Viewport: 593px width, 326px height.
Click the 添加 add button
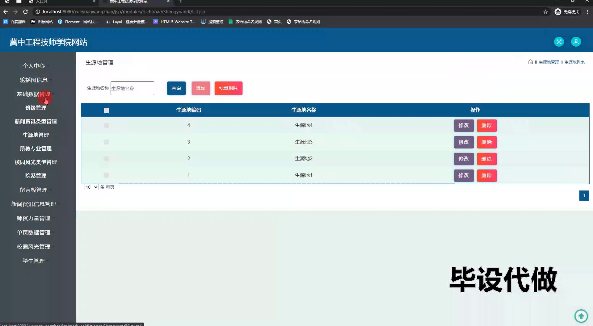pyautogui.click(x=201, y=88)
